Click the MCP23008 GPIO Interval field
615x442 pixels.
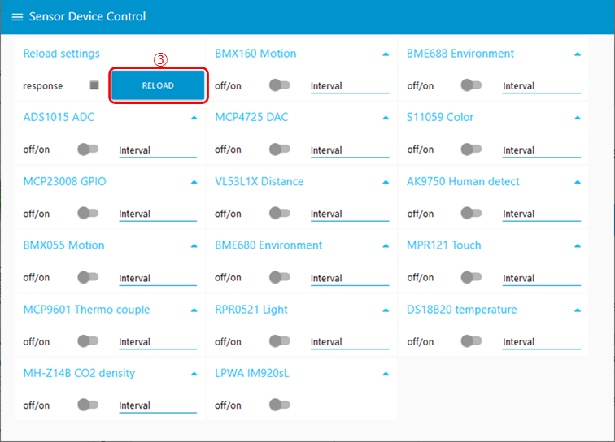pos(157,214)
